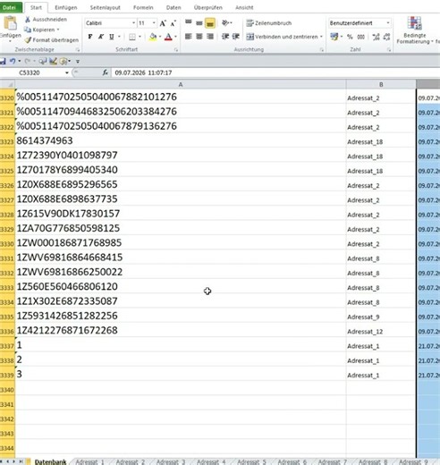Align text to top
The height and width of the screenshot is (465, 440).
point(189,22)
